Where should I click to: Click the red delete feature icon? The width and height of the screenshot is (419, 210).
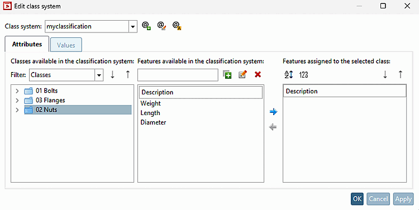click(258, 75)
